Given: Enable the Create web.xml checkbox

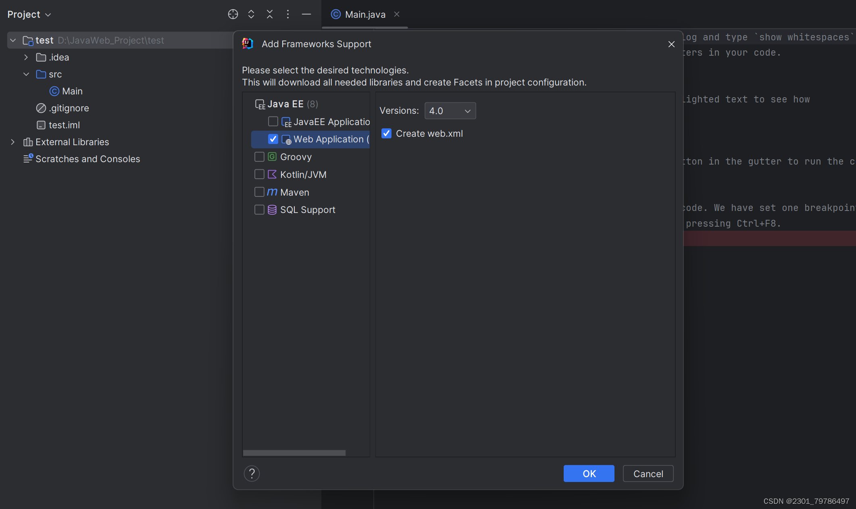Looking at the screenshot, I should [x=387, y=134].
